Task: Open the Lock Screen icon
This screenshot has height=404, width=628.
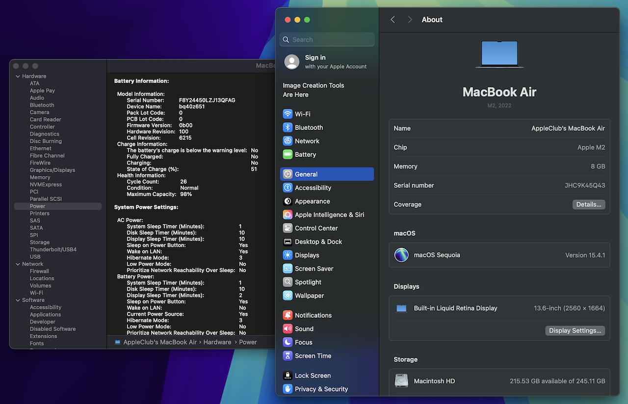Action: (288, 376)
